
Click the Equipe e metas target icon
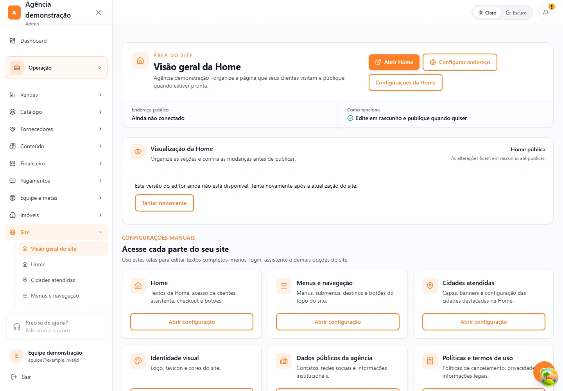13,198
